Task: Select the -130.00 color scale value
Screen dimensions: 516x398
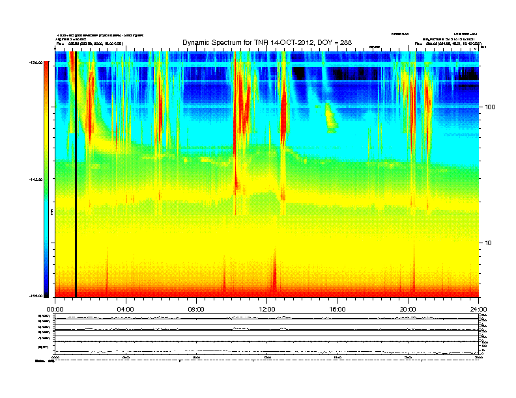Action: (x=36, y=62)
